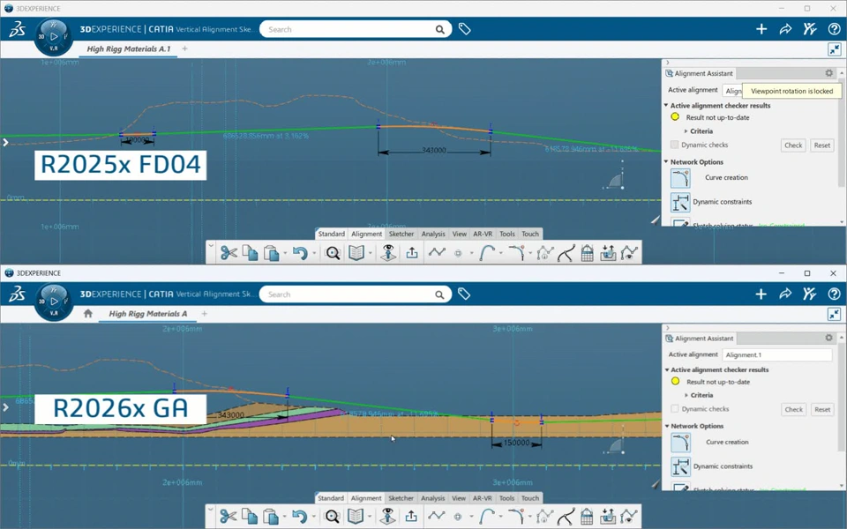Switch to Sketcher tab in top window
This screenshot has width=847, height=529.
coord(401,234)
